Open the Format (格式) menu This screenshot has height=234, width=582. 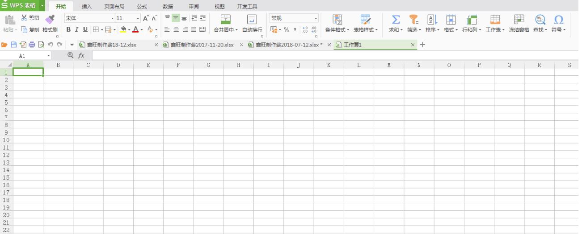point(451,24)
